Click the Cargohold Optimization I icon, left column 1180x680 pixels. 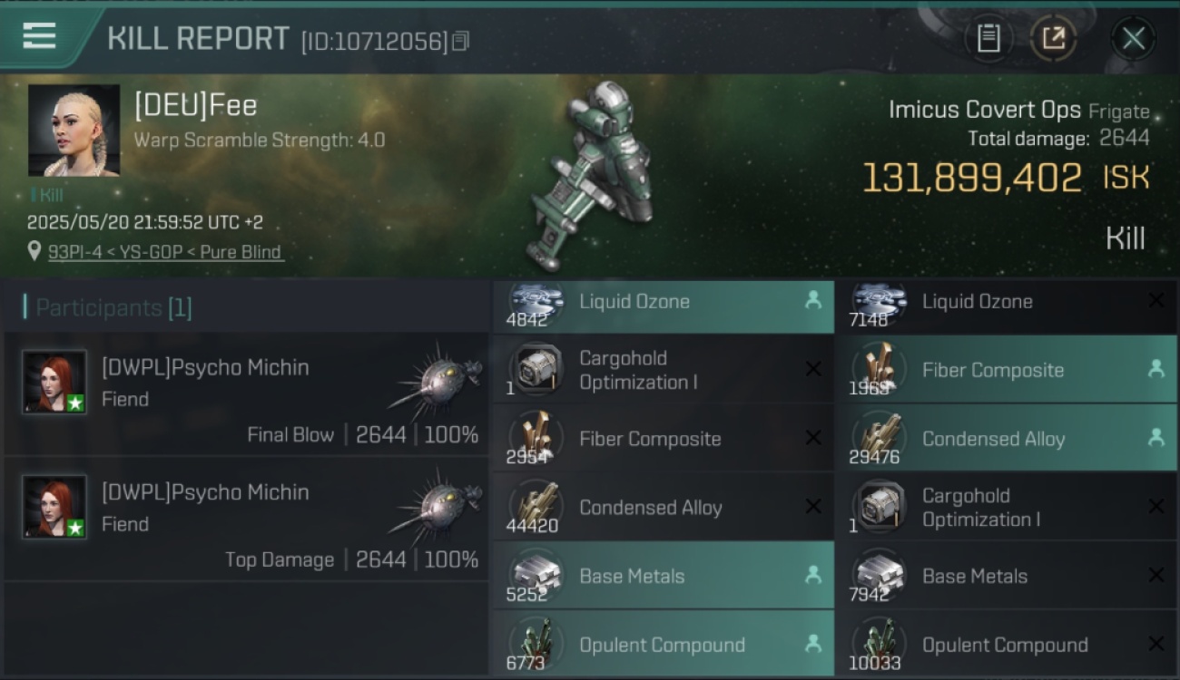click(536, 370)
